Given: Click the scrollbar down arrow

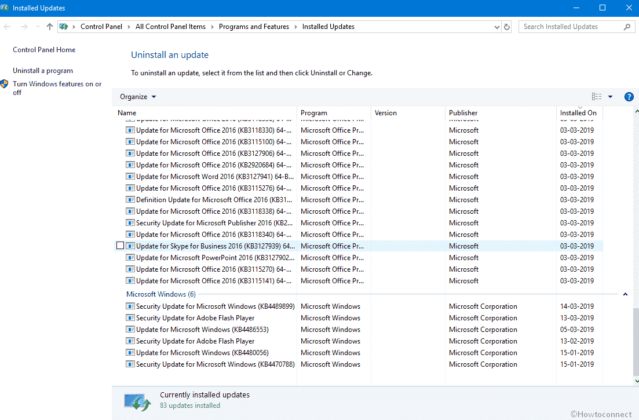Looking at the screenshot, I should click(636, 381).
